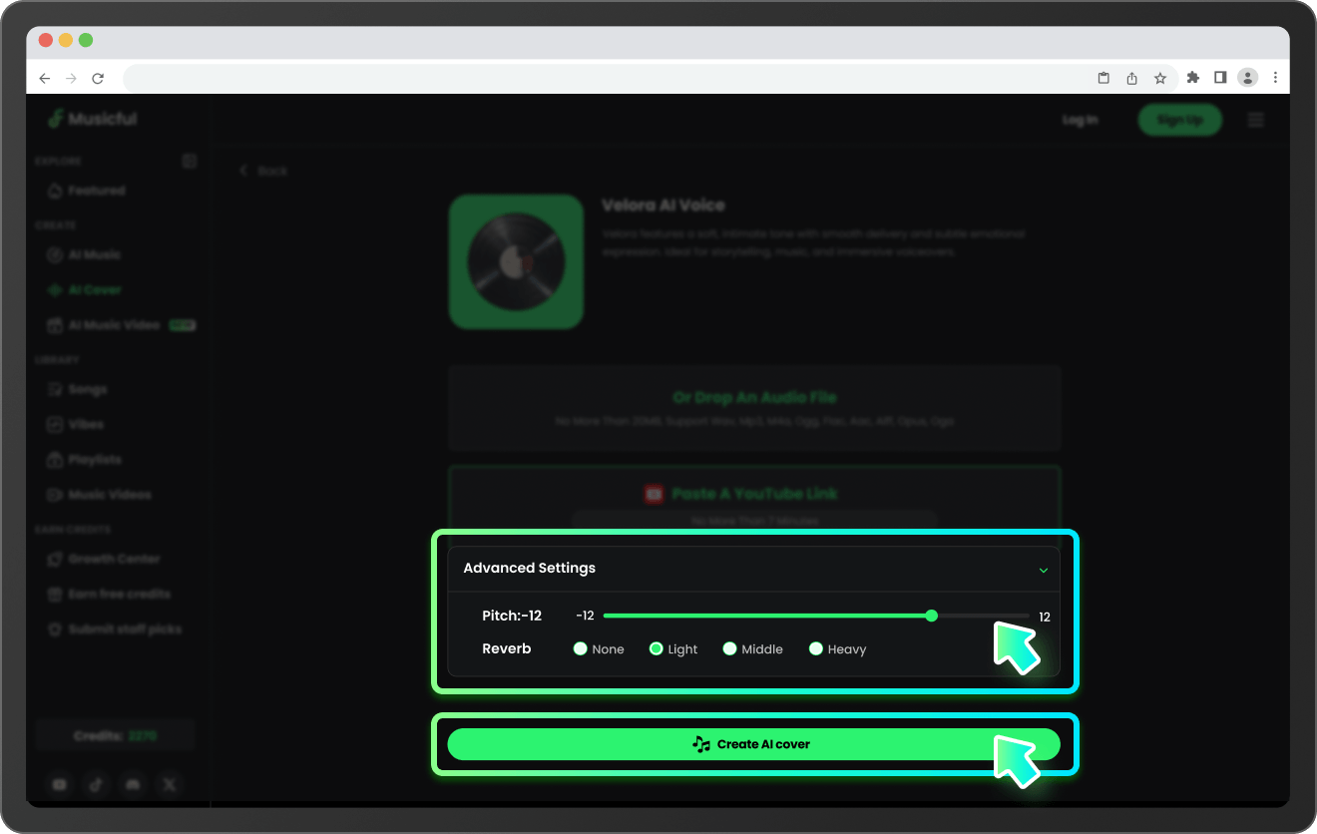1317x834 pixels.
Task: Click the browser address bar
Action: 599,78
